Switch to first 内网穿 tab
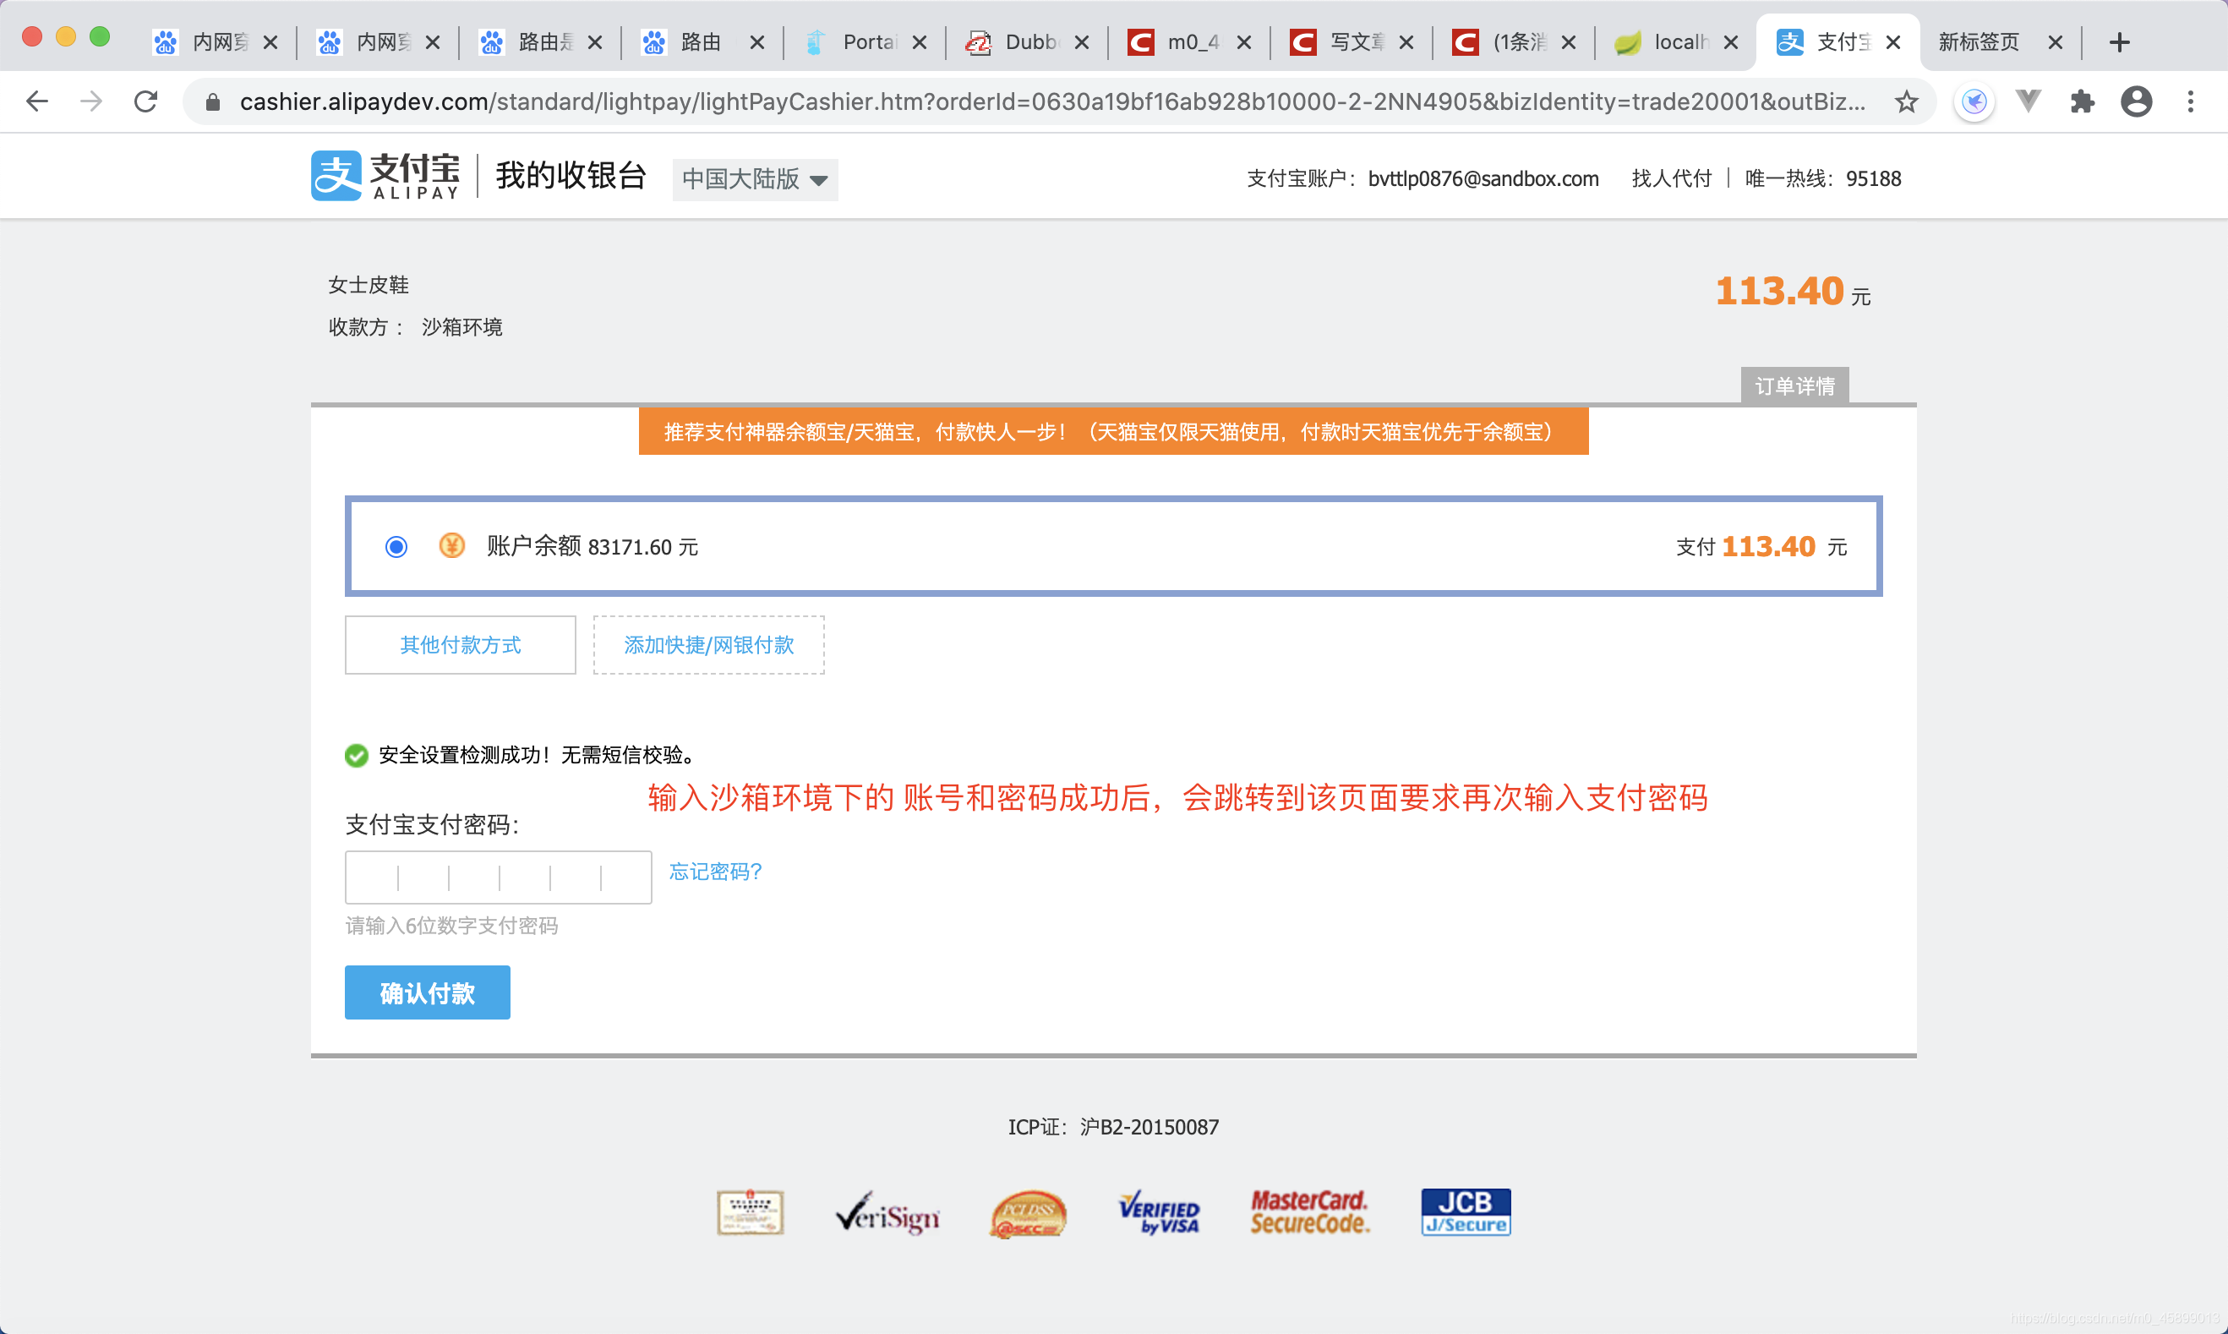The width and height of the screenshot is (2228, 1334). [x=216, y=42]
